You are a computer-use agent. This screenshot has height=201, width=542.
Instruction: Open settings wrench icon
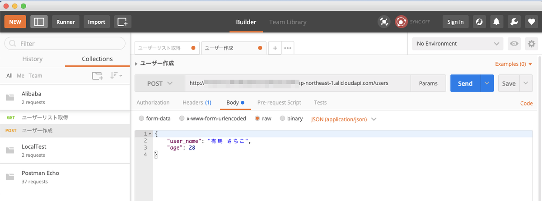pos(513,22)
